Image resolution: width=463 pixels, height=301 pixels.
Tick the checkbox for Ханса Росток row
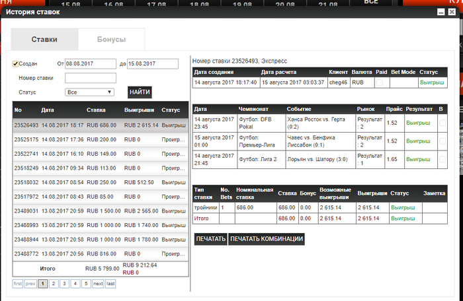click(x=442, y=123)
